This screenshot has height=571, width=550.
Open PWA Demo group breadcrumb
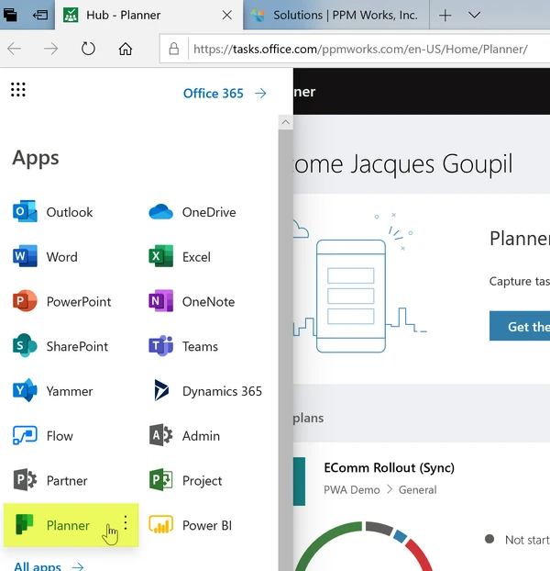[x=351, y=490]
